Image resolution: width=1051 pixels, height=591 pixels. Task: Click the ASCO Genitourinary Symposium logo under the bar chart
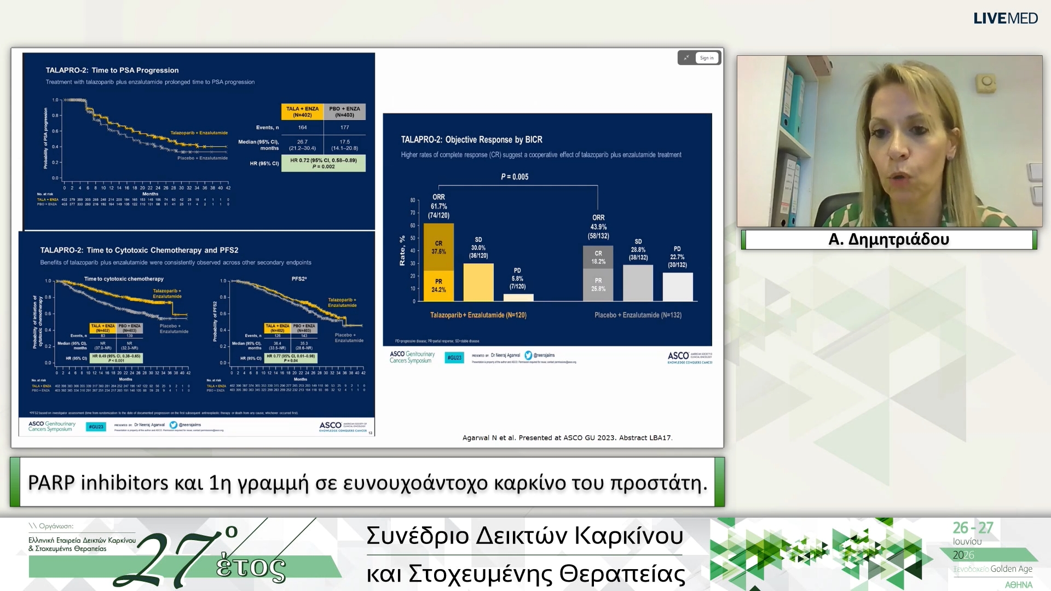tap(412, 357)
